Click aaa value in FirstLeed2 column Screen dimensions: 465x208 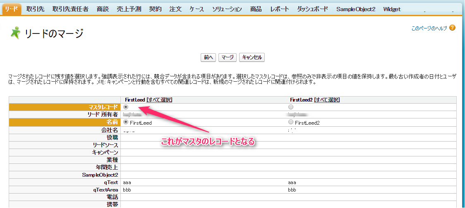[x=292, y=182]
